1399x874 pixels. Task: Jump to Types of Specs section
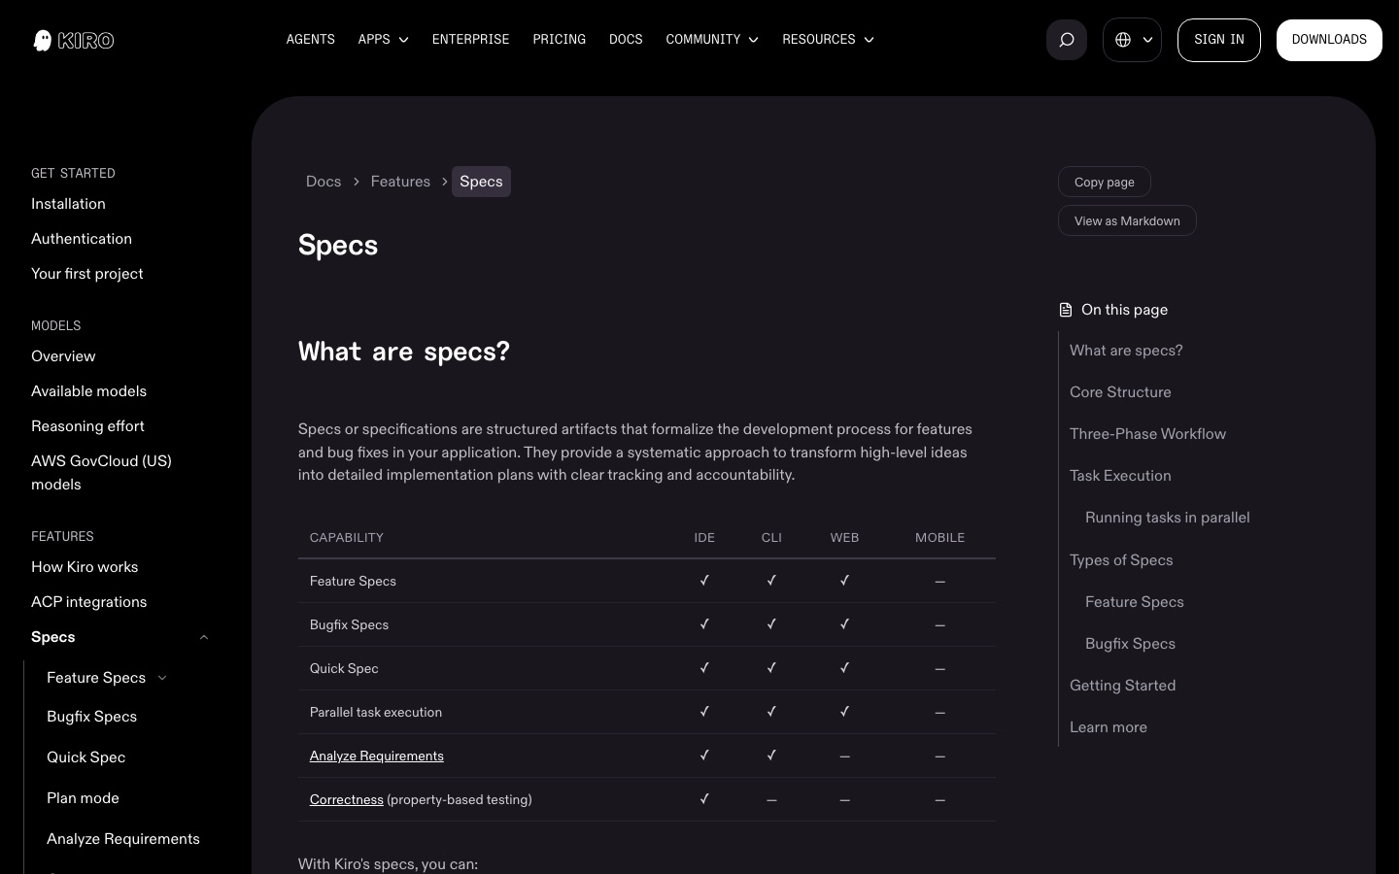tap(1121, 560)
